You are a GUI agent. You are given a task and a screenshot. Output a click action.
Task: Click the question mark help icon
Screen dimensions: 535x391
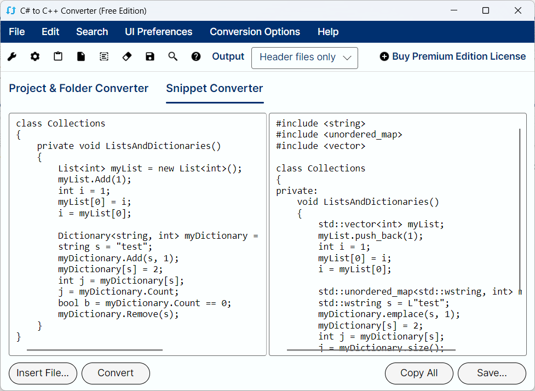pyautogui.click(x=196, y=57)
